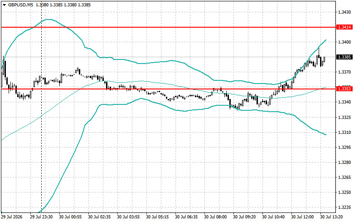
Task: Click price scale value 1.3250
Action: 344,192
